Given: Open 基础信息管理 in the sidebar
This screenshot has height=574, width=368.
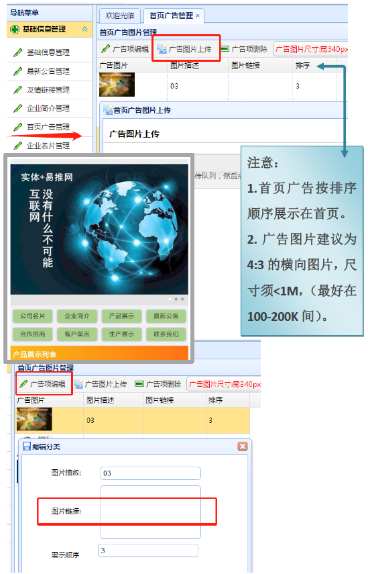Looking at the screenshot, I should pyautogui.click(x=48, y=52).
